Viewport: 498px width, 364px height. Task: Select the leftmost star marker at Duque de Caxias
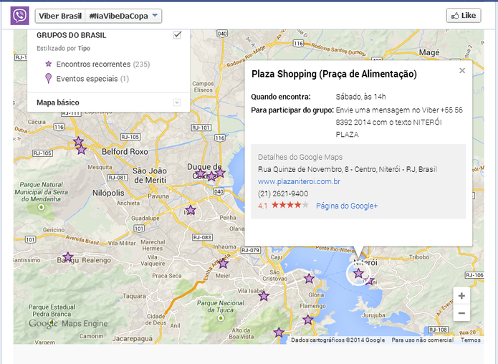pyautogui.click(x=201, y=173)
